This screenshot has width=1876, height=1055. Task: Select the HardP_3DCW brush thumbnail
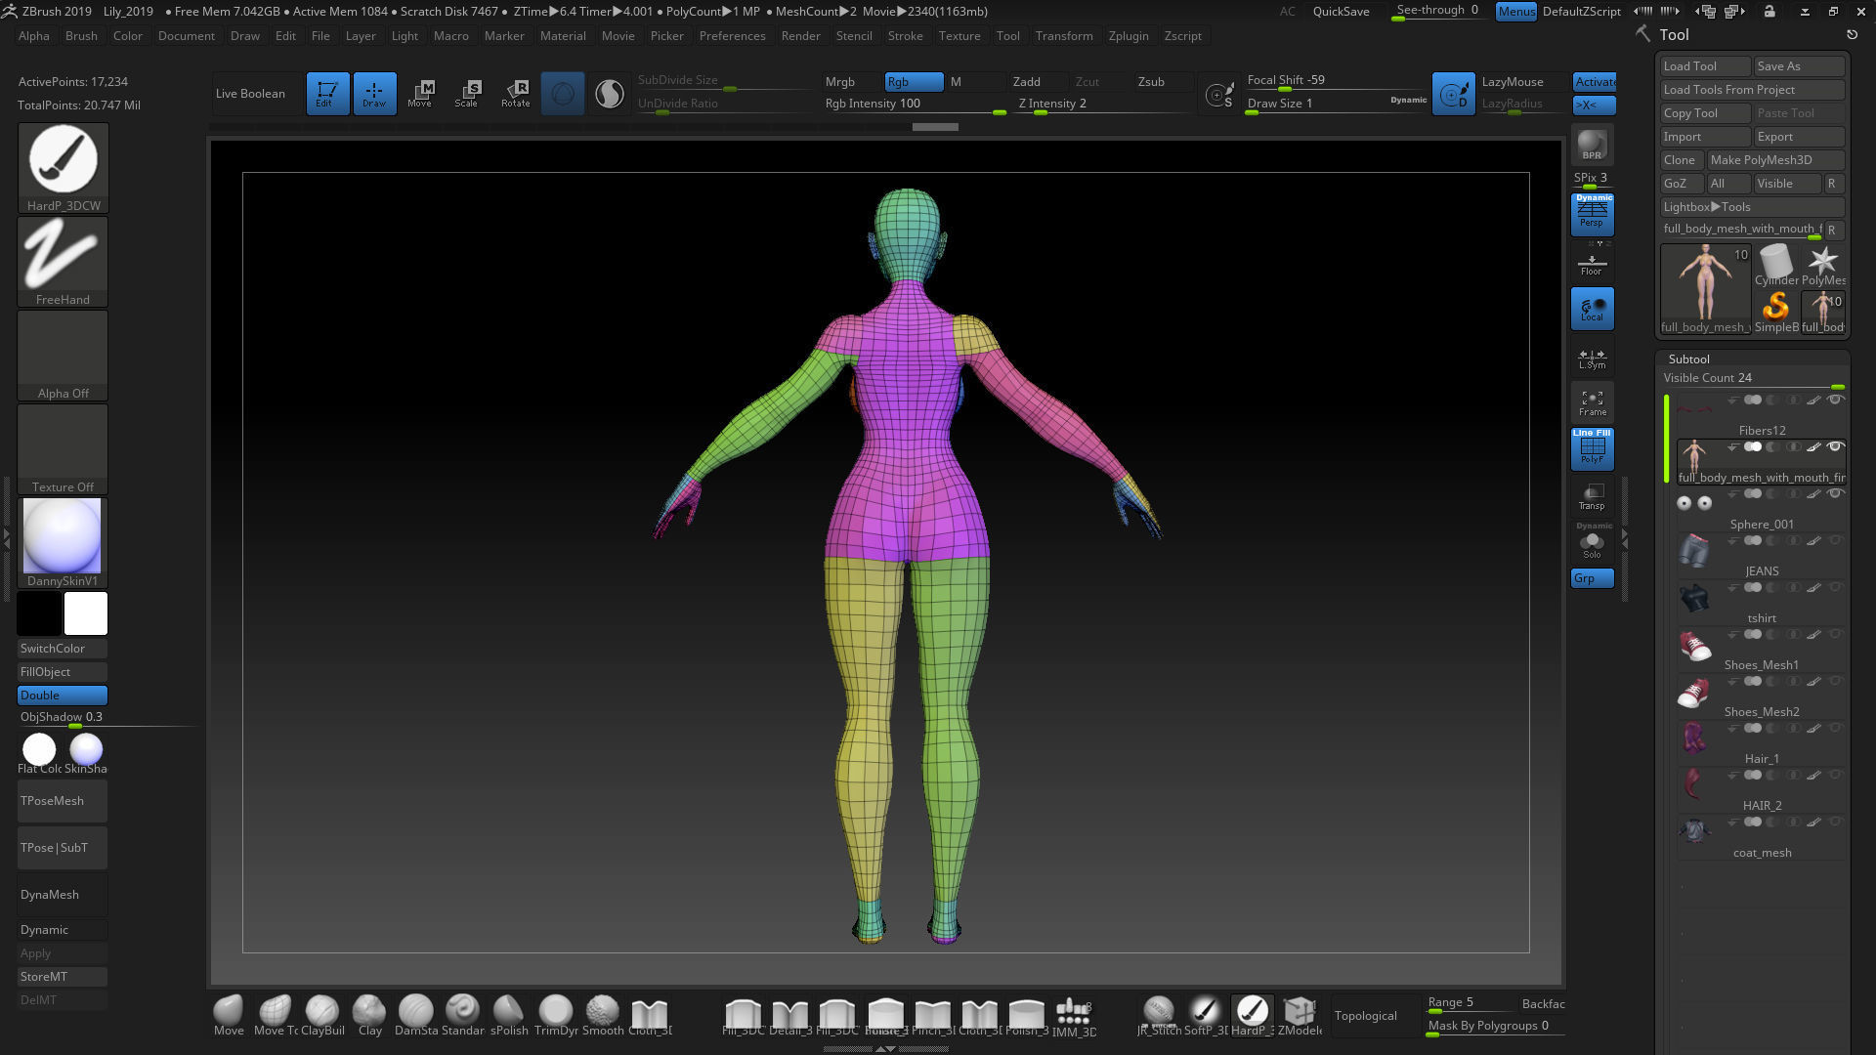[63, 168]
